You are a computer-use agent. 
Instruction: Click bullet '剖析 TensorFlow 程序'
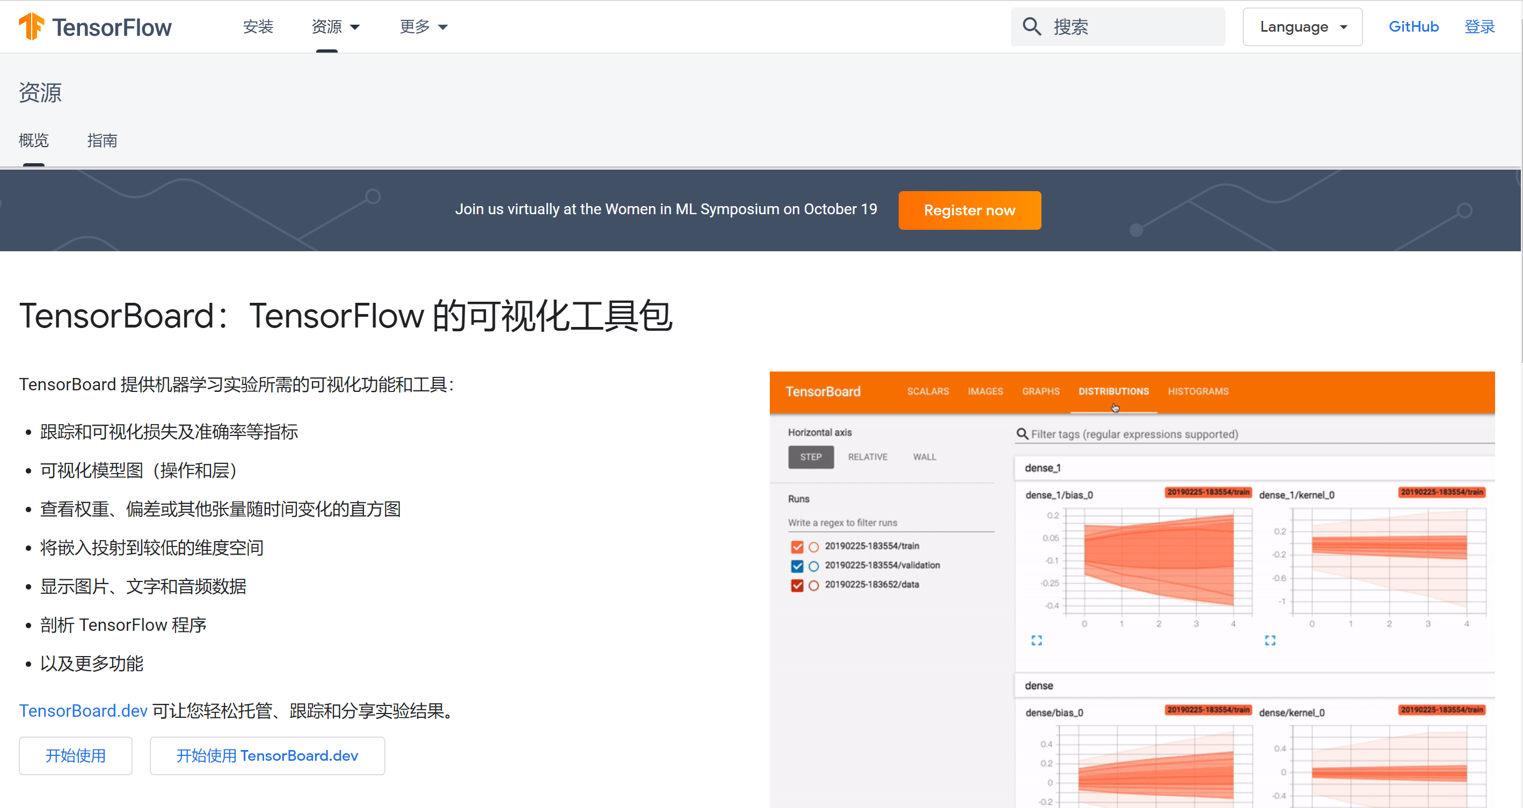tap(123, 625)
